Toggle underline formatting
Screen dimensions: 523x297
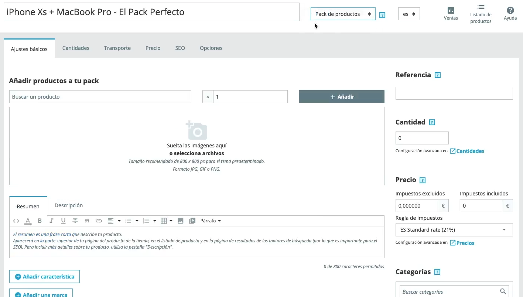(63, 221)
